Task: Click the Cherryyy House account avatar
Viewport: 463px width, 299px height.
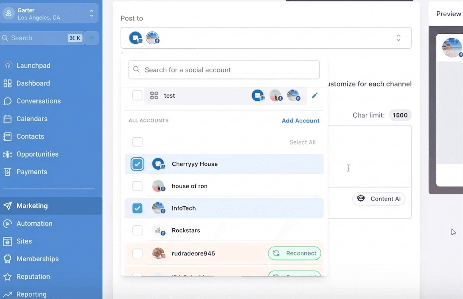Action: (x=158, y=164)
